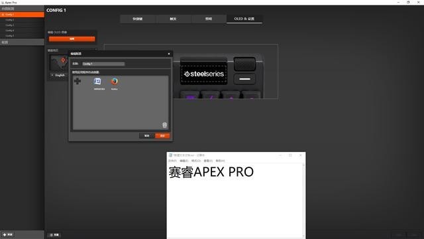424x239 pixels.
Task: Switch to the first tab in tab bar
Action: 138,19
